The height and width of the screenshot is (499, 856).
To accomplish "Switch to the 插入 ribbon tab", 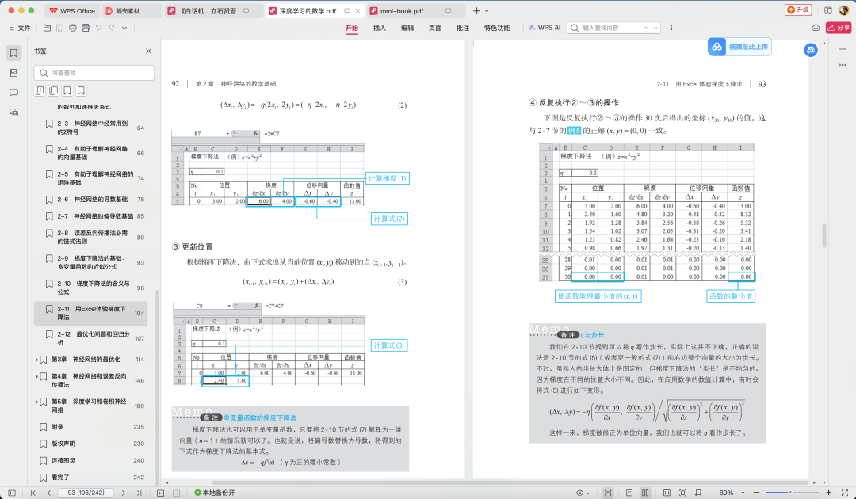I will (x=380, y=28).
